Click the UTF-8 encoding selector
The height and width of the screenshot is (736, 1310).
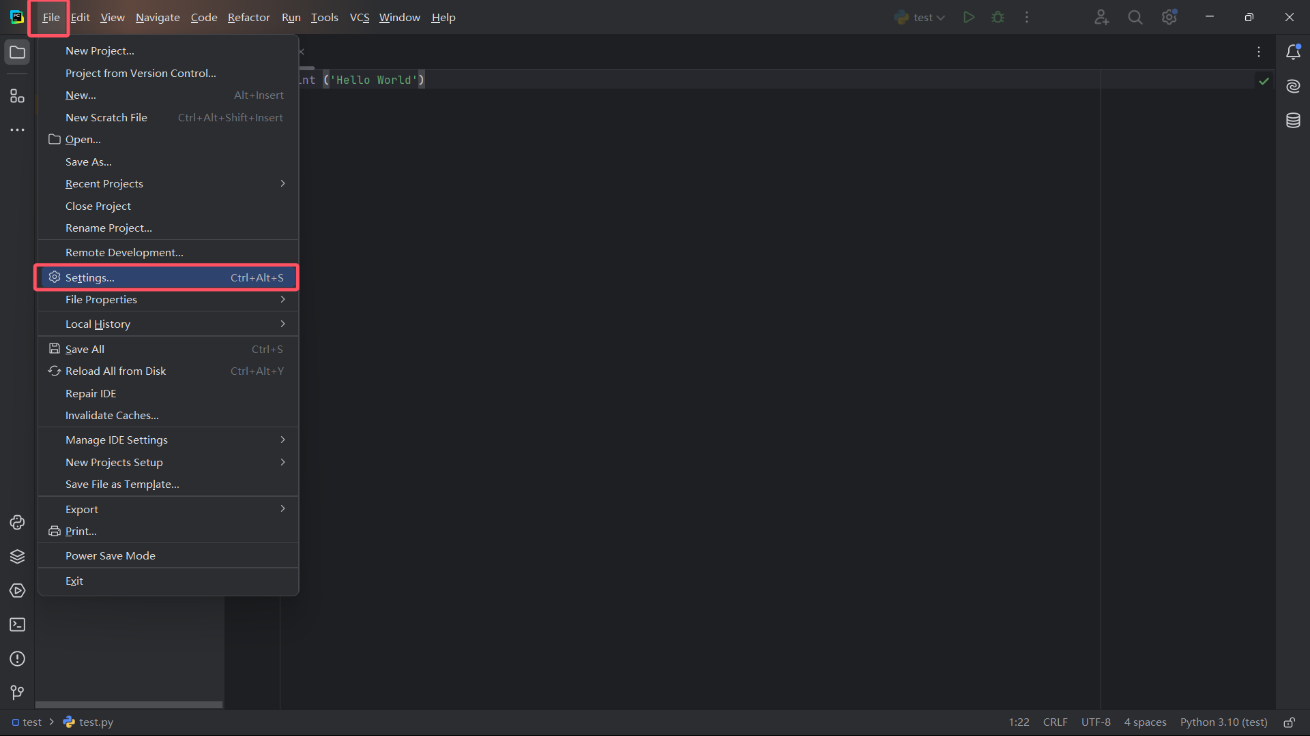(x=1095, y=722)
